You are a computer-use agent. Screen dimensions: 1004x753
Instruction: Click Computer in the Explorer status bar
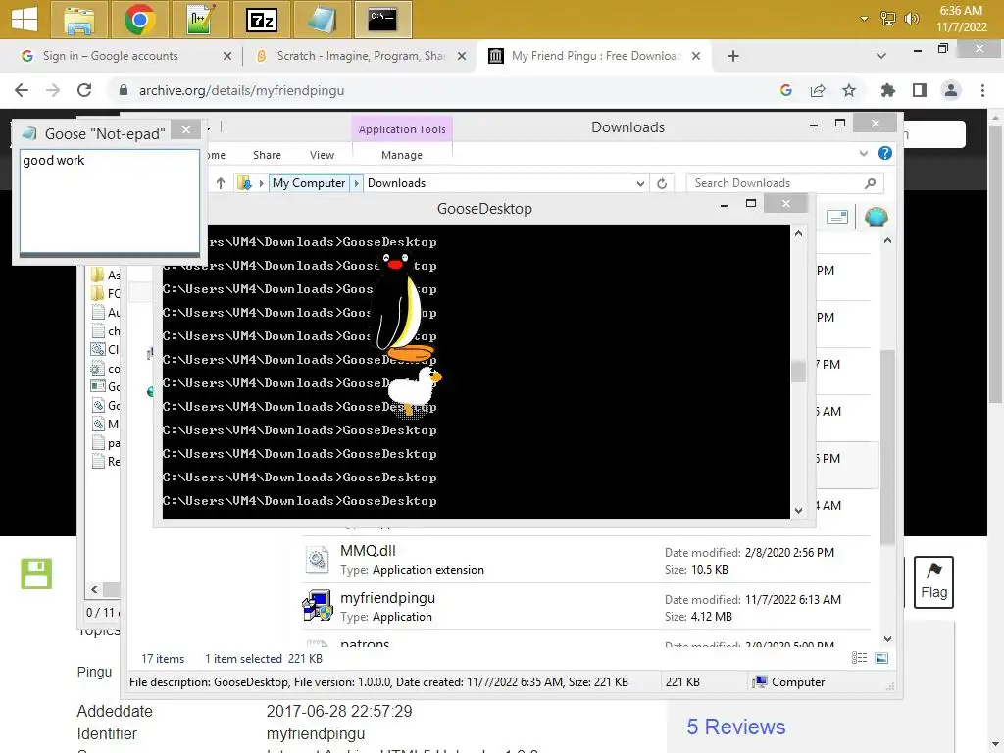coord(789,682)
